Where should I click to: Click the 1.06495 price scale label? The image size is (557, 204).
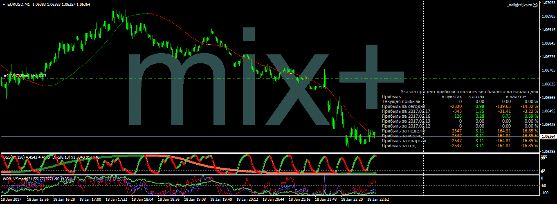(x=548, y=111)
